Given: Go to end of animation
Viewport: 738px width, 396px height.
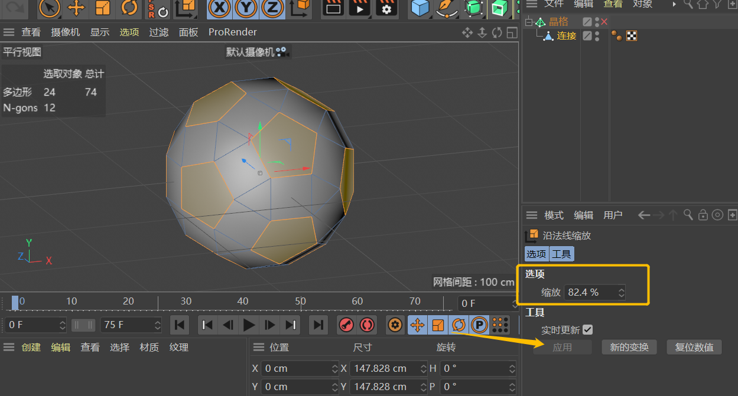Looking at the screenshot, I should (318, 325).
